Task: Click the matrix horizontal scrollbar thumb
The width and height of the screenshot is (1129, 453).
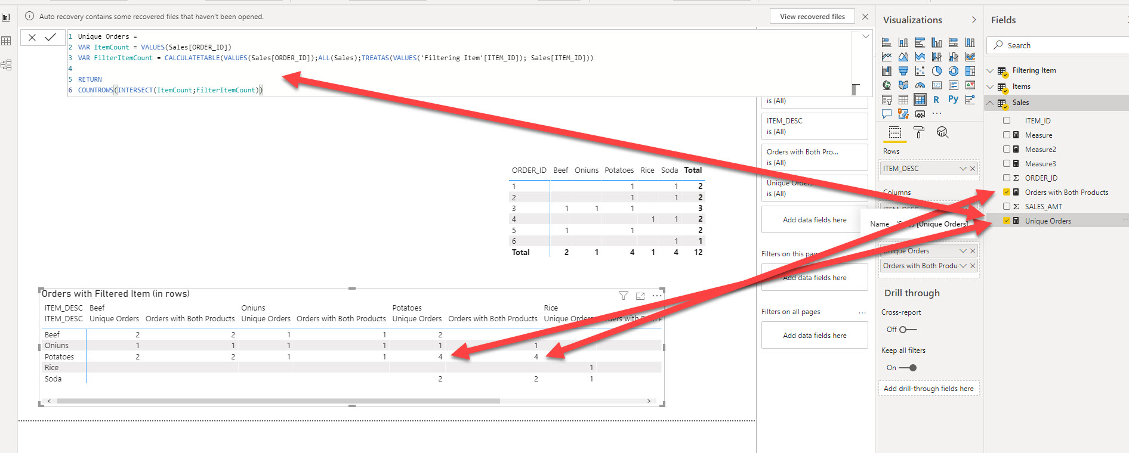Action: point(279,401)
